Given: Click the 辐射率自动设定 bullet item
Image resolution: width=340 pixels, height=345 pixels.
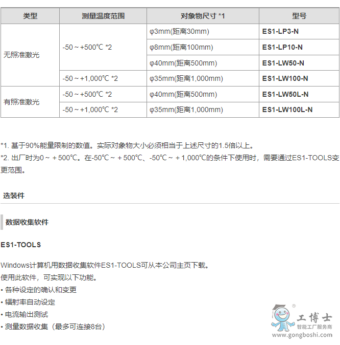Looking at the screenshot, I should click(30, 302).
